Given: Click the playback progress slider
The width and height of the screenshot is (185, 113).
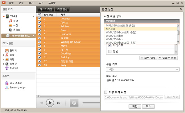Looking at the screenshot, I should [91, 103].
